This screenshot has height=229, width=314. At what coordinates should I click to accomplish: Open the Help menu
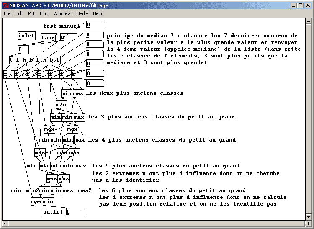[97, 13]
